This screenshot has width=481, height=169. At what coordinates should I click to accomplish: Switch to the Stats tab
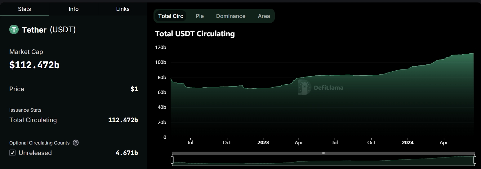24,9
